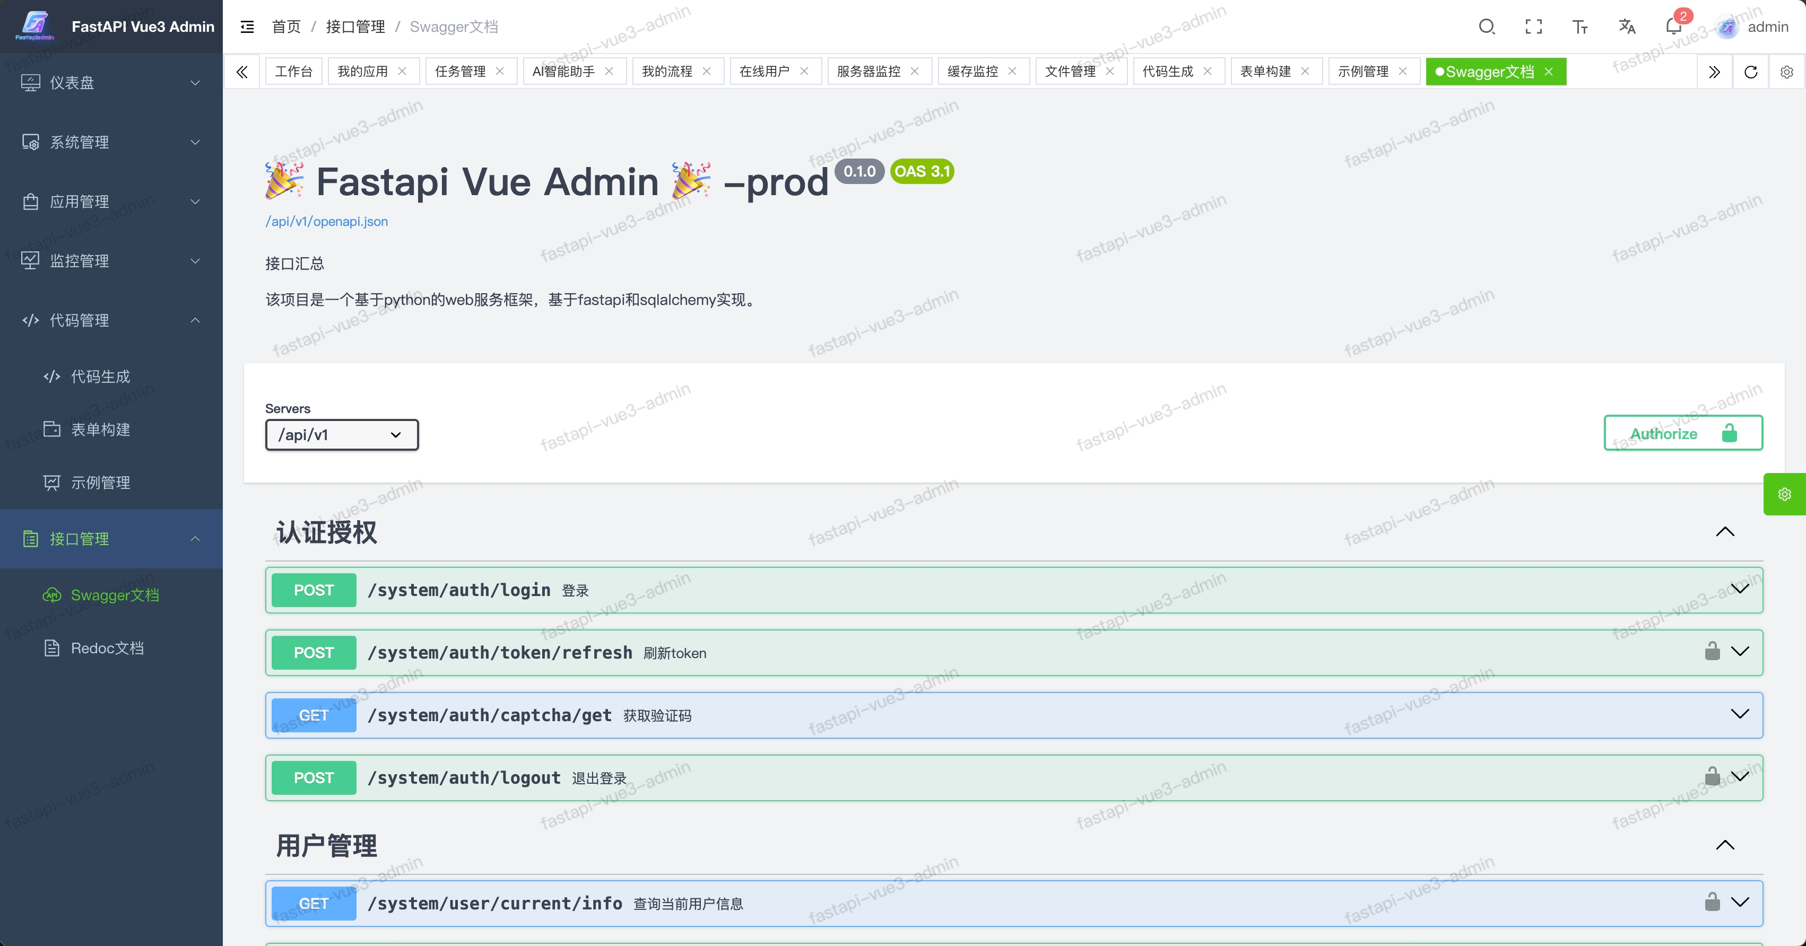
Task: Expand the GET /system/user/current/info endpoint
Action: tap(1014, 903)
